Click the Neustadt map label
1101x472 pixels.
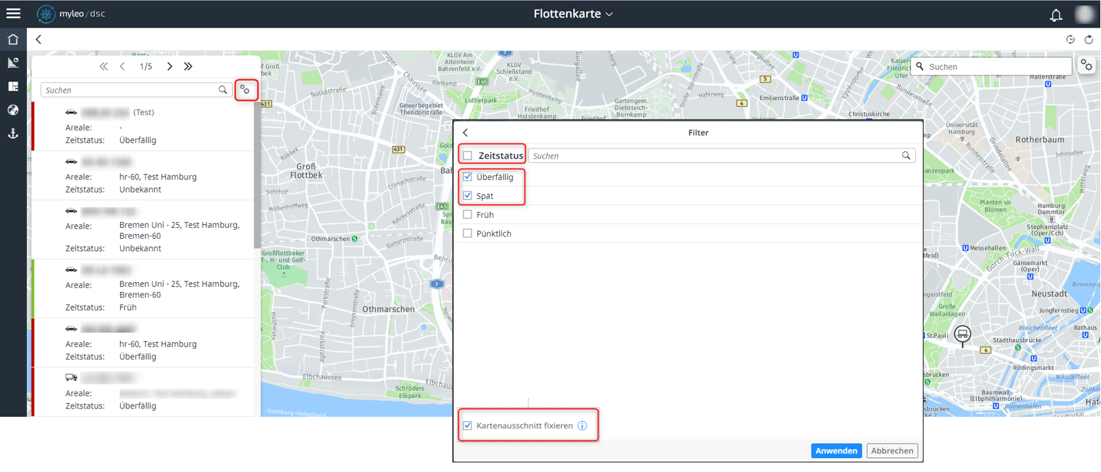coord(1049,293)
